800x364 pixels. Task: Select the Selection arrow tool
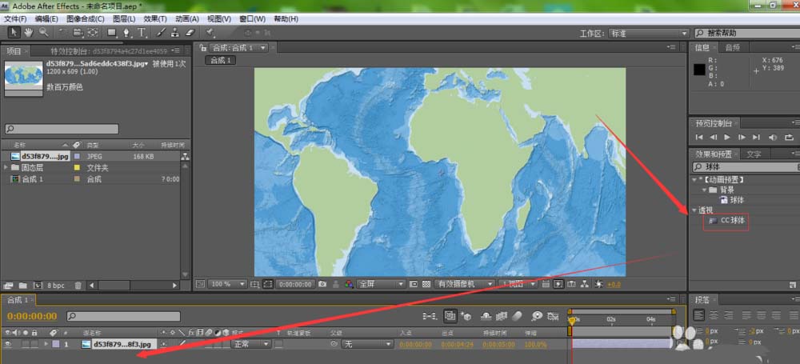(14, 32)
